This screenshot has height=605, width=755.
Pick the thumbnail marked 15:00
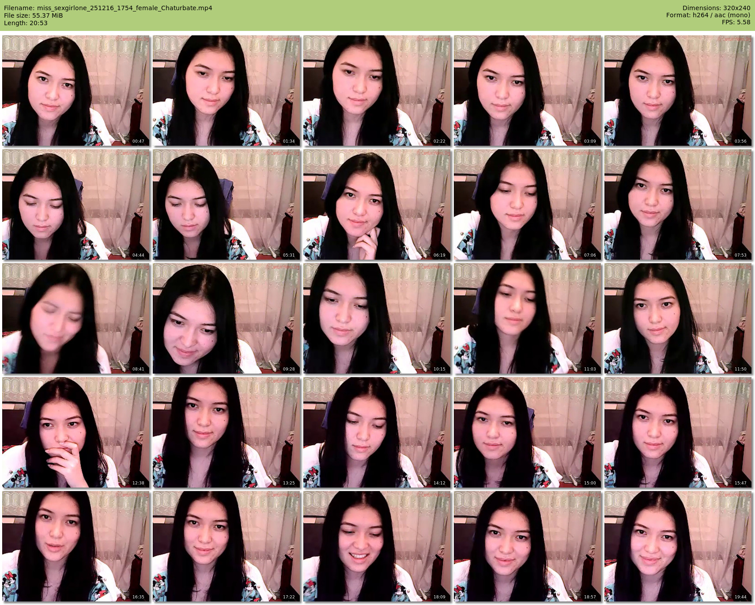527,432
